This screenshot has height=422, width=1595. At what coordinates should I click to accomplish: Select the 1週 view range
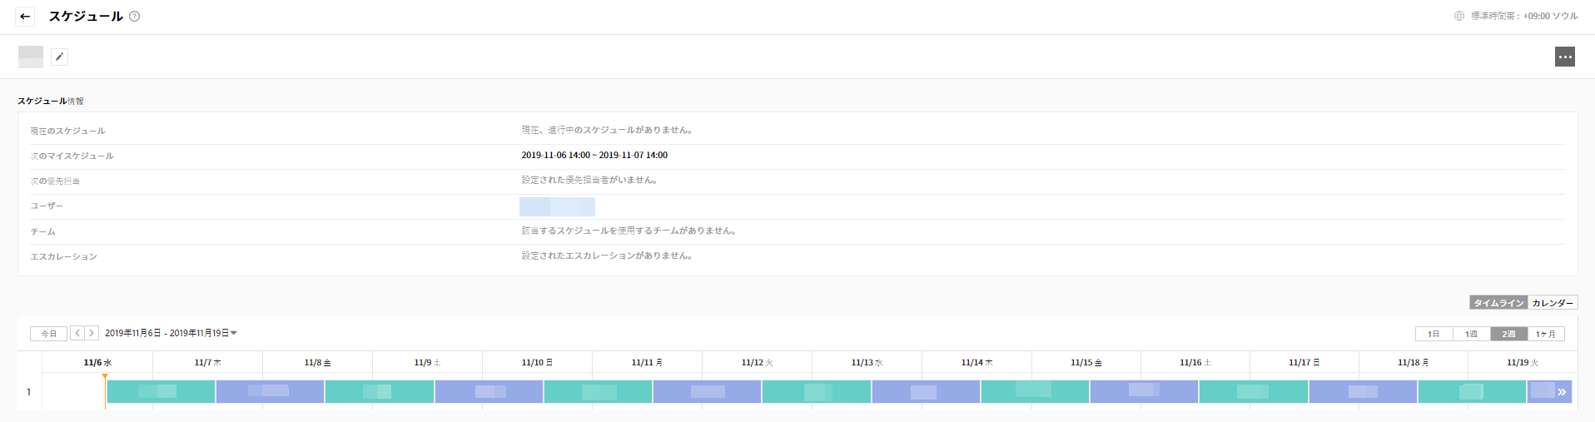(x=1471, y=334)
